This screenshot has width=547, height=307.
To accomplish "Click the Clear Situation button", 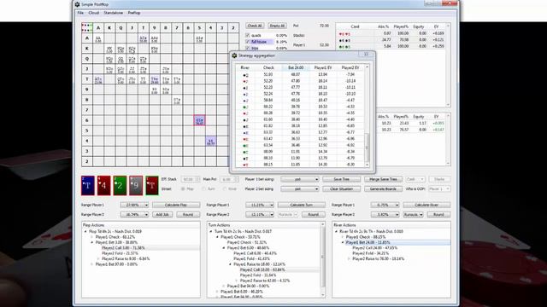I will tap(341, 189).
